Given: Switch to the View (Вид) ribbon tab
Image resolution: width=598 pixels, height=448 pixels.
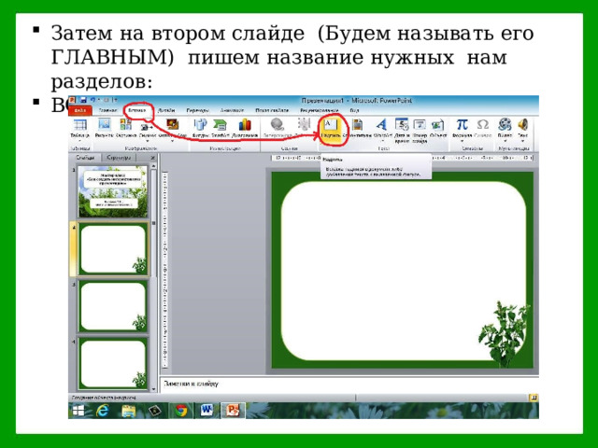Looking at the screenshot, I should click(x=354, y=110).
